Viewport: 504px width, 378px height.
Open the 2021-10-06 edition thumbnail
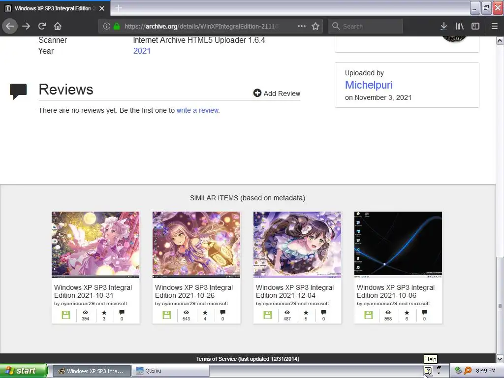point(398,245)
